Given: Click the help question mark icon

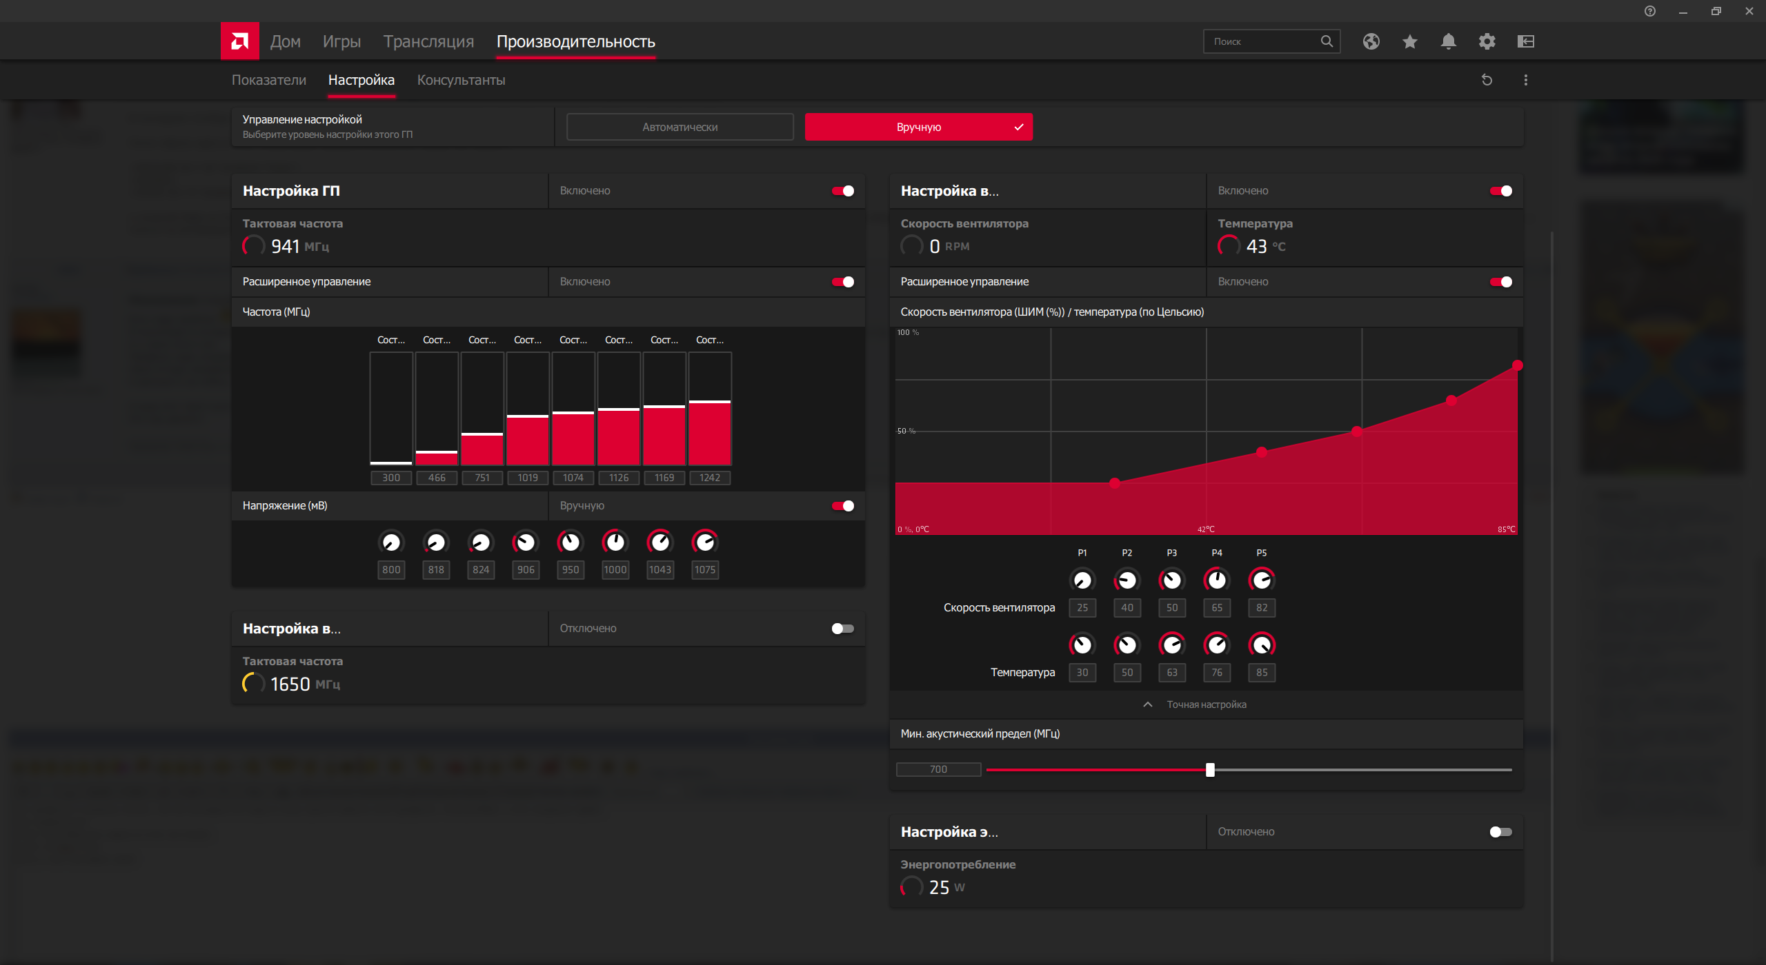Looking at the screenshot, I should click(1649, 11).
